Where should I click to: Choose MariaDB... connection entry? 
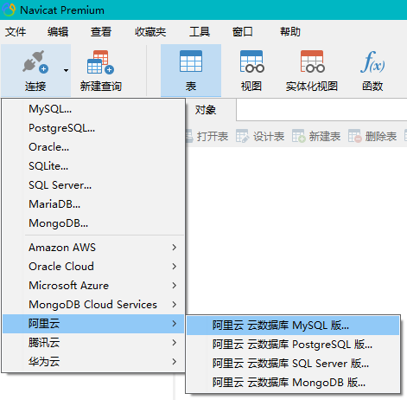[93, 204]
